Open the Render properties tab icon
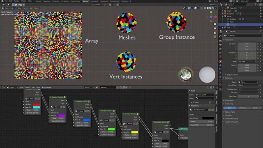This screenshot has width=263, height=148. tap(220, 41)
